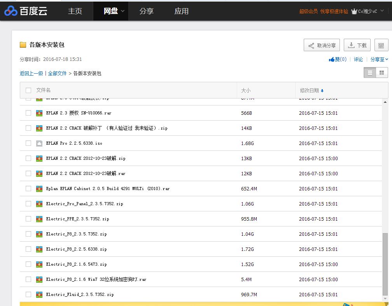Toggle the select-all checkbox beside 文件名
The width and height of the screenshot is (392, 306).
click(28, 90)
